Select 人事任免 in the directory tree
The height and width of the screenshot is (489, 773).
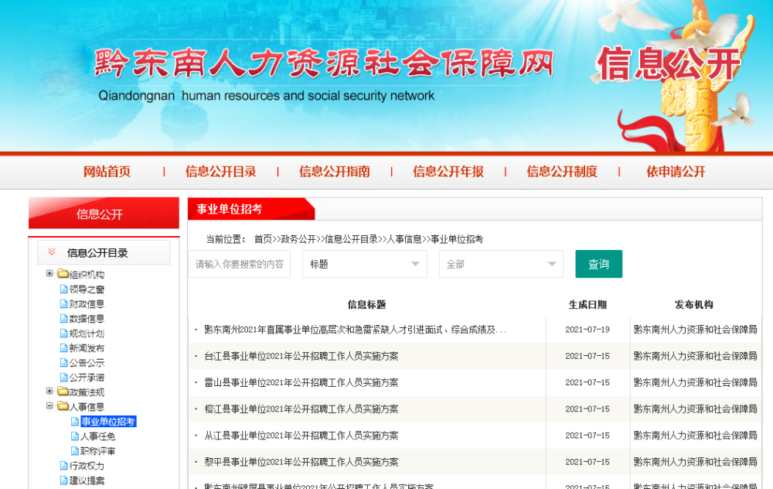pos(97,436)
